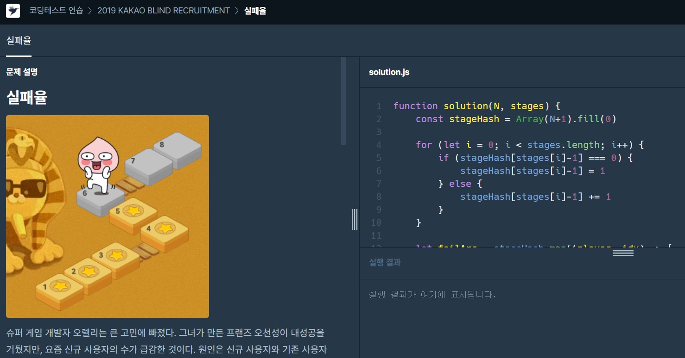Switch to the 실패율 tab
The width and height of the screenshot is (685, 358).
[x=19, y=40]
